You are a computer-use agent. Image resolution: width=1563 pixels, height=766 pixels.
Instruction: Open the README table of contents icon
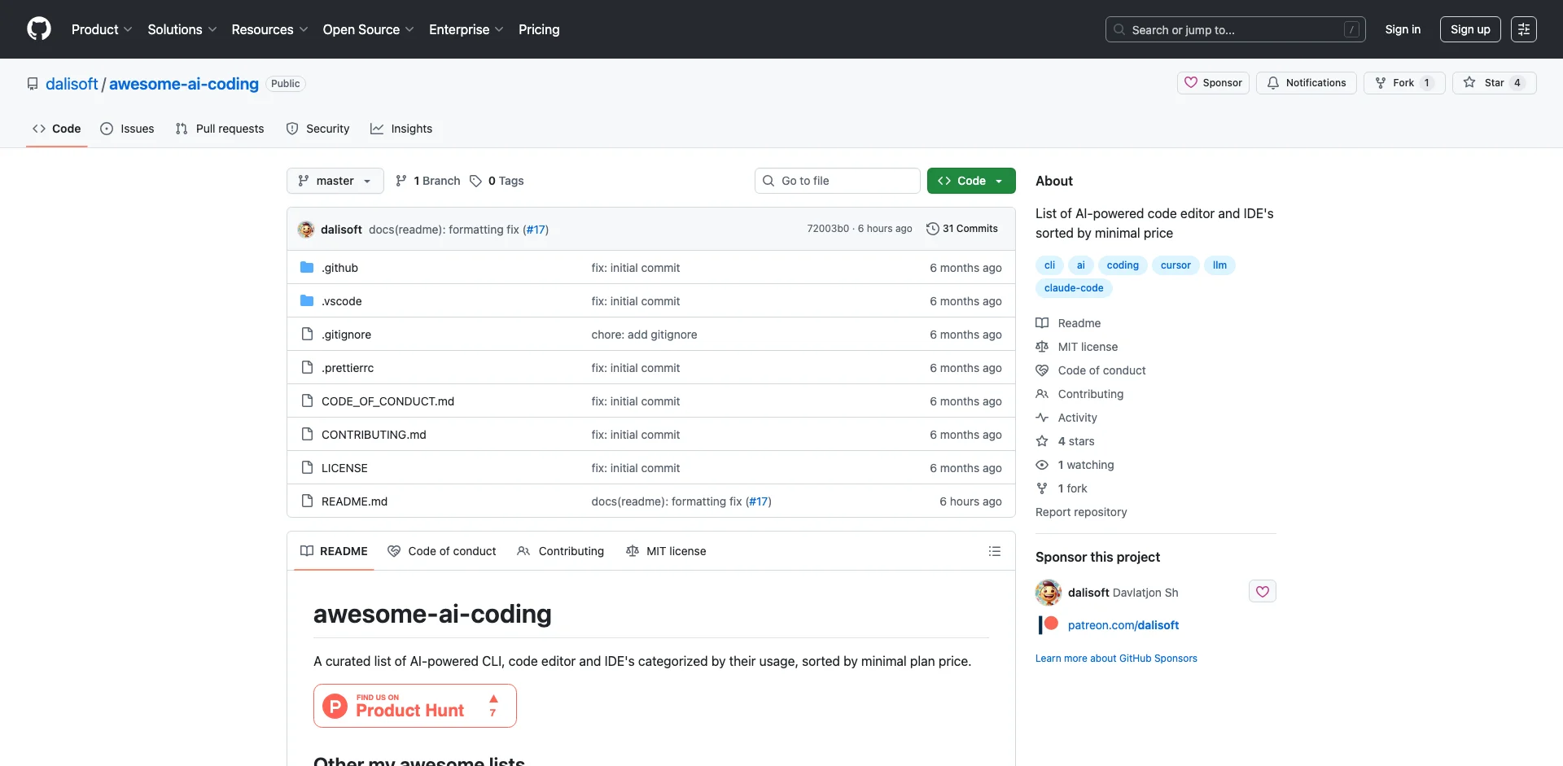coord(995,551)
